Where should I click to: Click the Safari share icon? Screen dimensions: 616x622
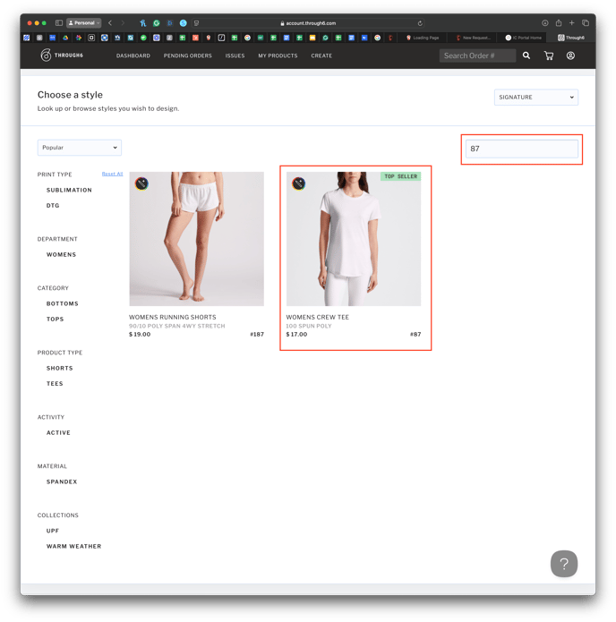[x=558, y=23]
